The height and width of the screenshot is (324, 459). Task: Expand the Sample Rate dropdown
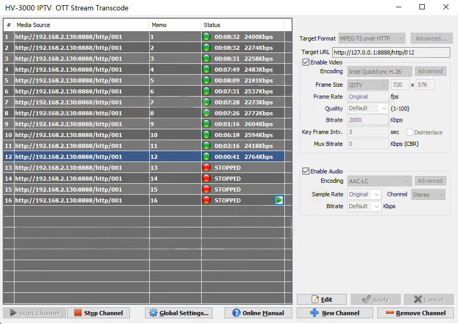[364, 194]
